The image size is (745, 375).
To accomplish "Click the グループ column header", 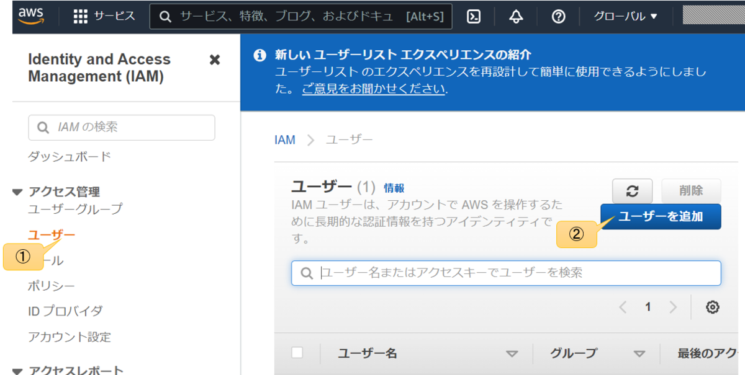I will click(574, 353).
